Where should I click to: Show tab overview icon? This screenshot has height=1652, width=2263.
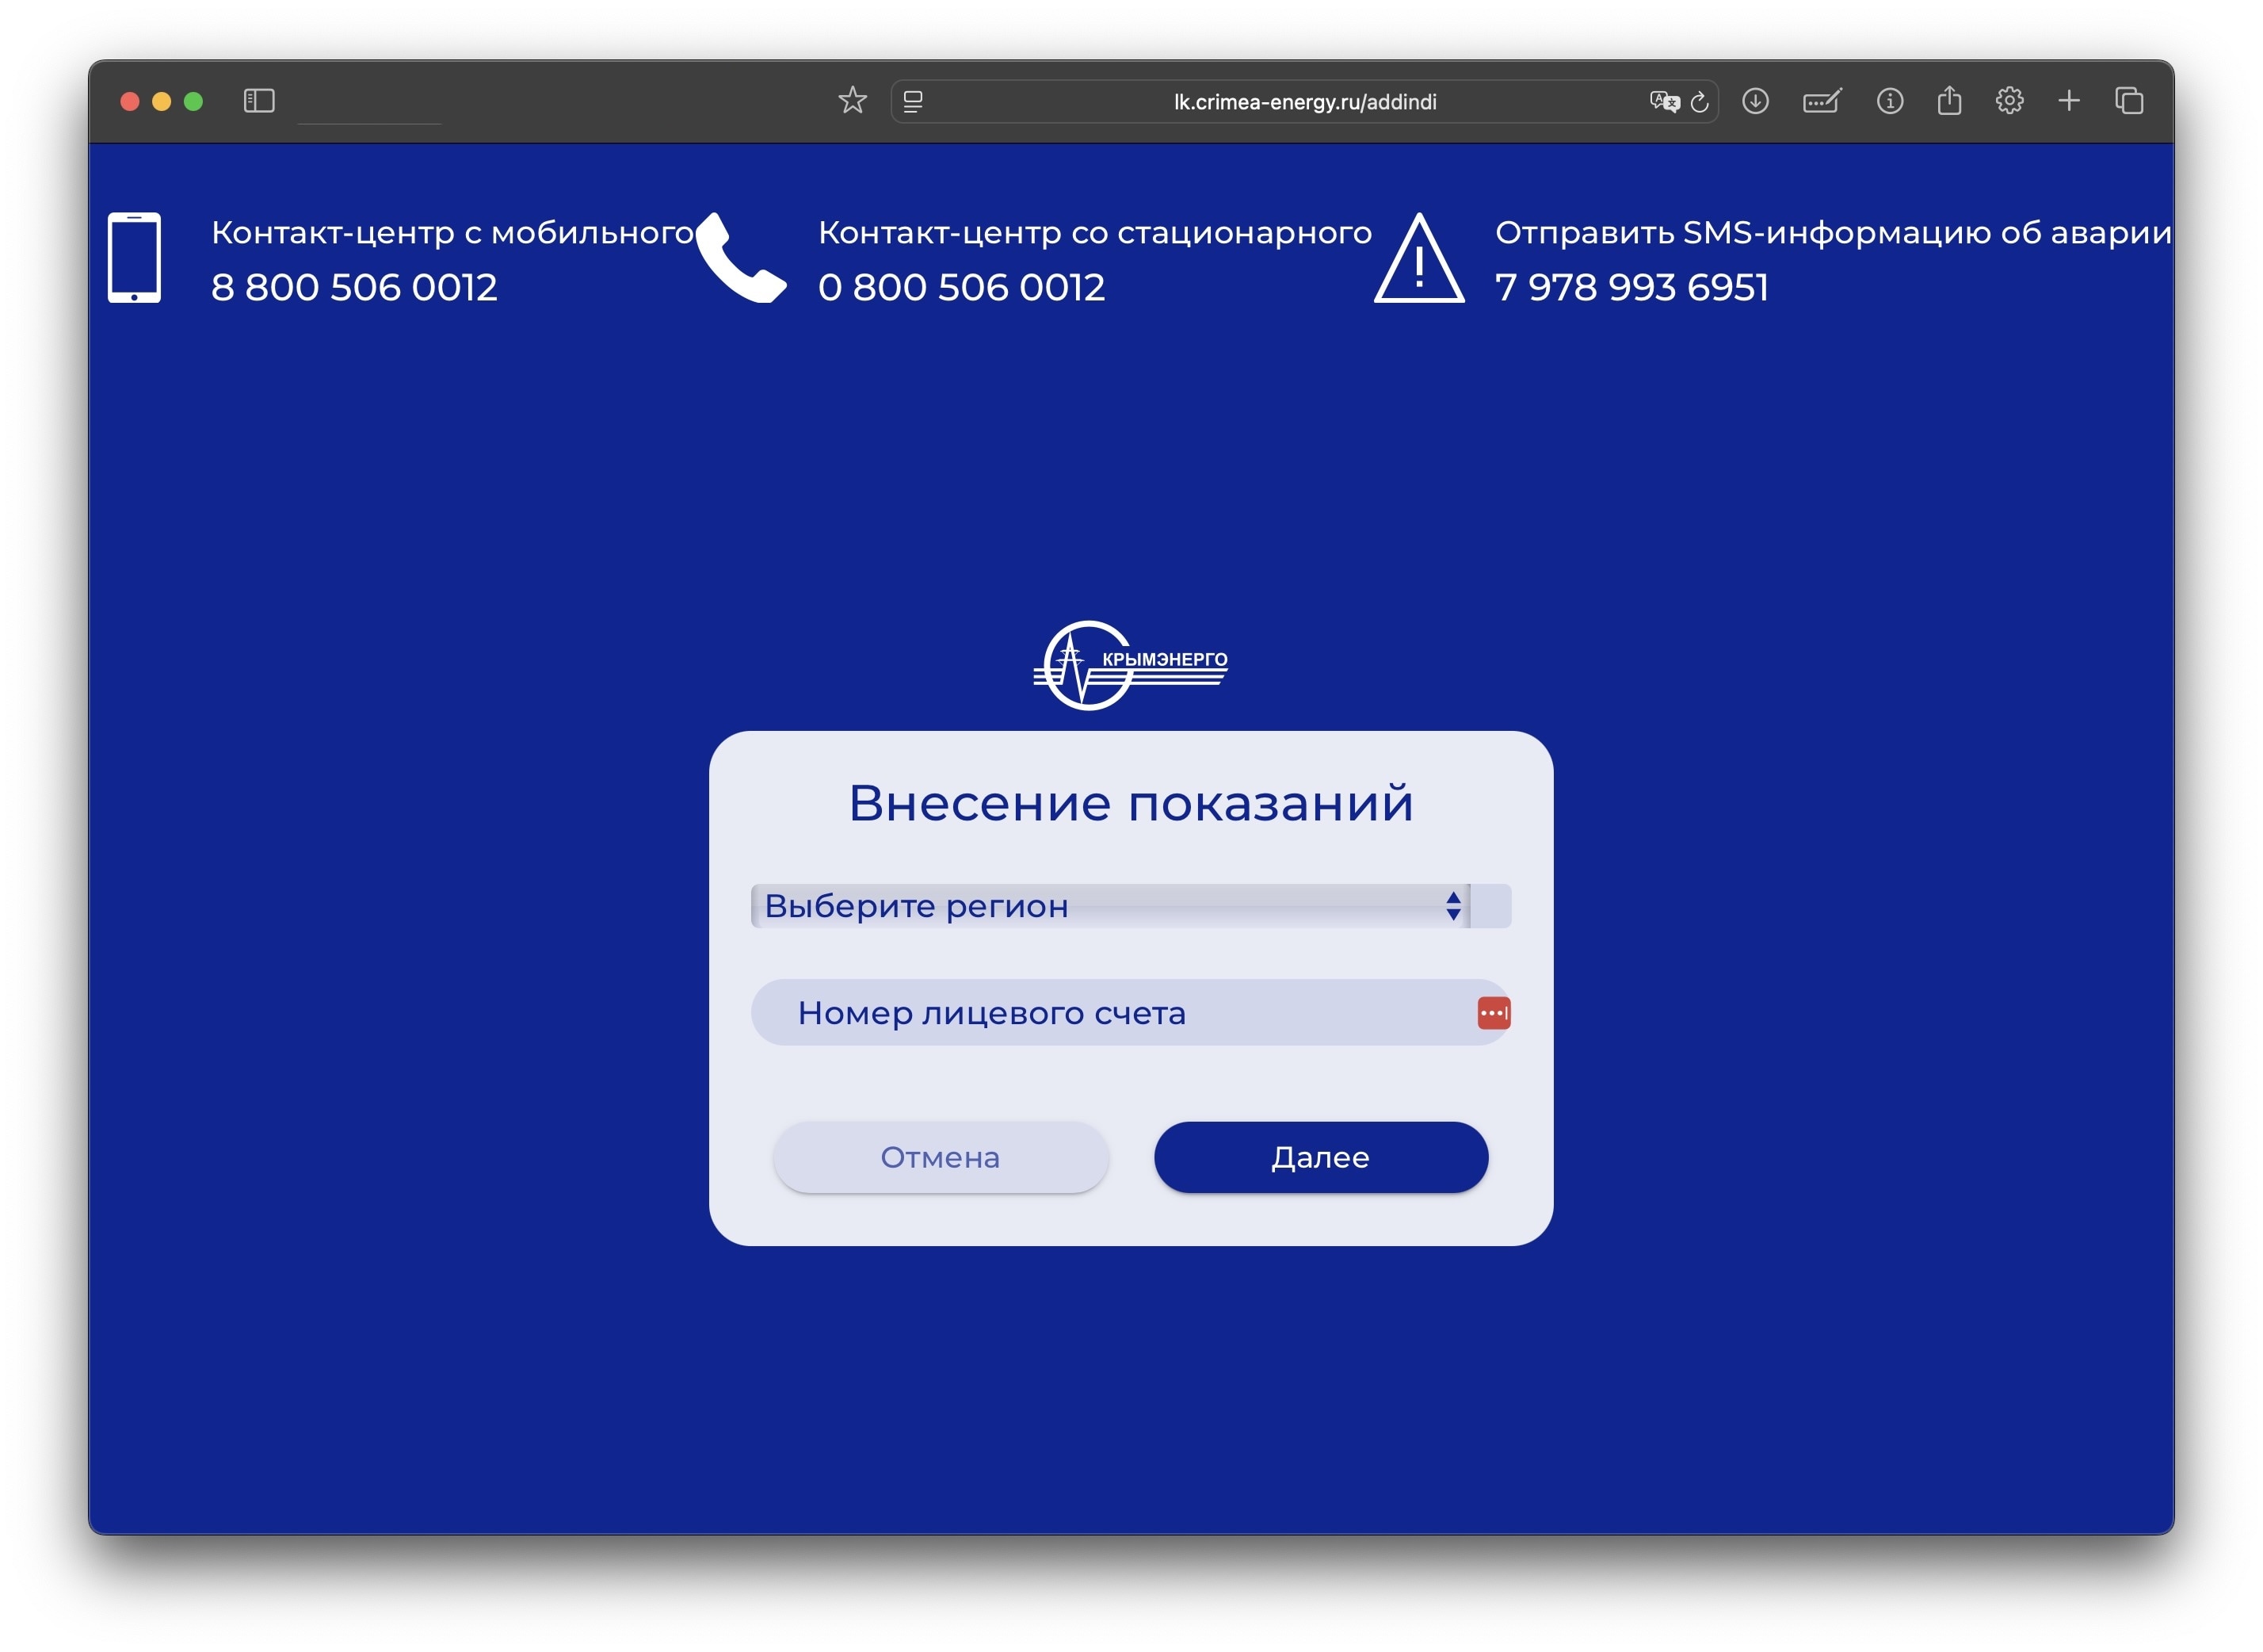tap(2129, 101)
